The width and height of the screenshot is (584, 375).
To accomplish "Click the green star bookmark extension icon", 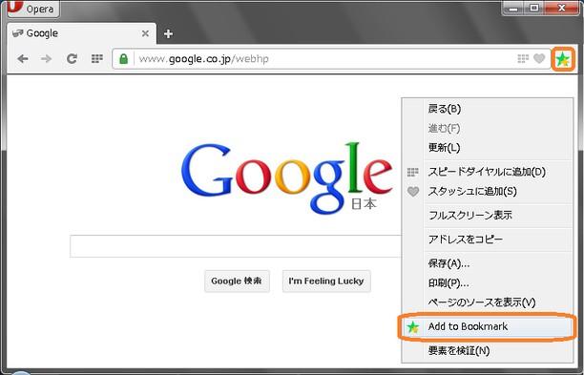I will point(563,59).
